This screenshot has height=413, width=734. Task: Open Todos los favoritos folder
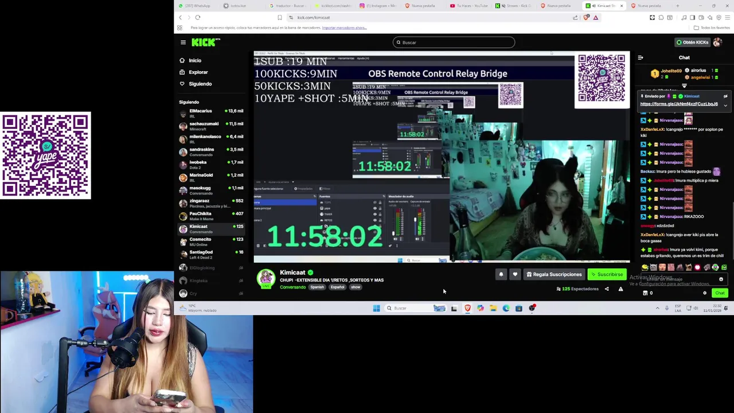tap(712, 28)
